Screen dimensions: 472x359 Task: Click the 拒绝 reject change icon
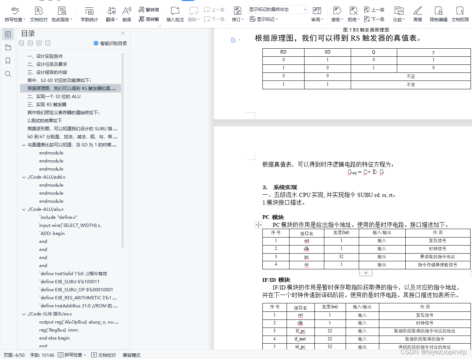[x=353, y=11]
